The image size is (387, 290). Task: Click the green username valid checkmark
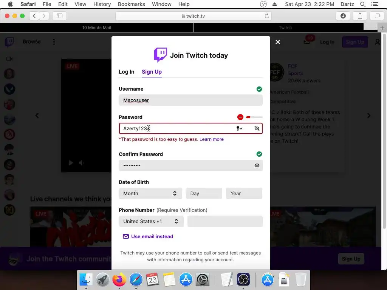(259, 89)
